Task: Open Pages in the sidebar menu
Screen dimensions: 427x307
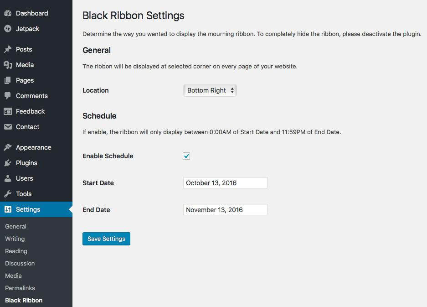Action: 25,80
